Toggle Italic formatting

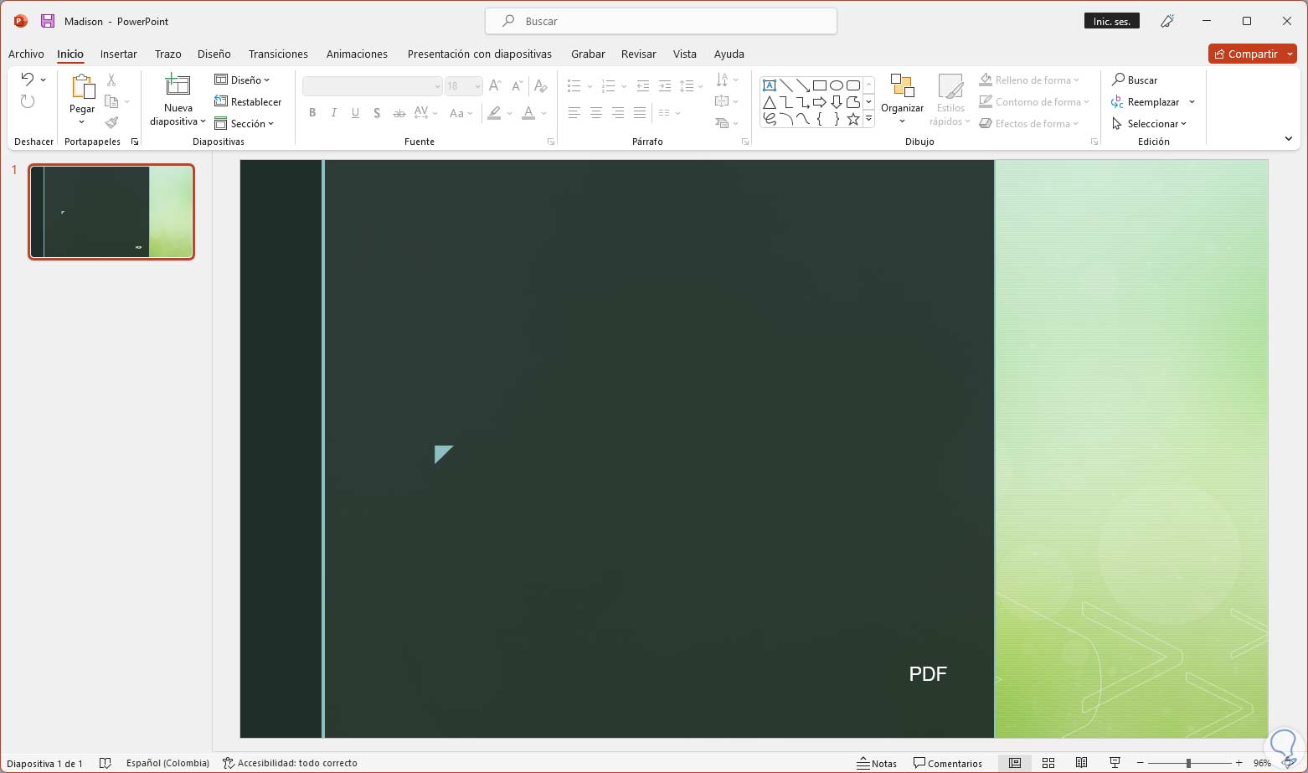tap(334, 113)
